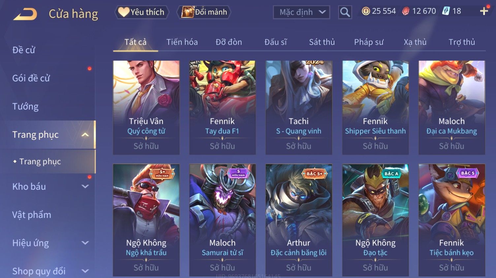496x278 pixels.
Task: Open Đổi mảnh fragment exchange
Action: [x=204, y=12]
